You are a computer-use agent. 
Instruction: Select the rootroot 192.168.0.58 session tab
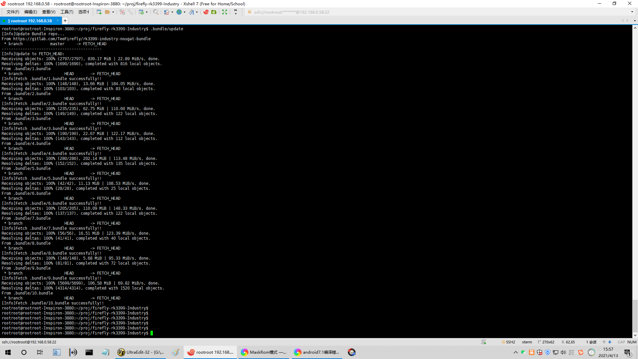tap(30, 21)
